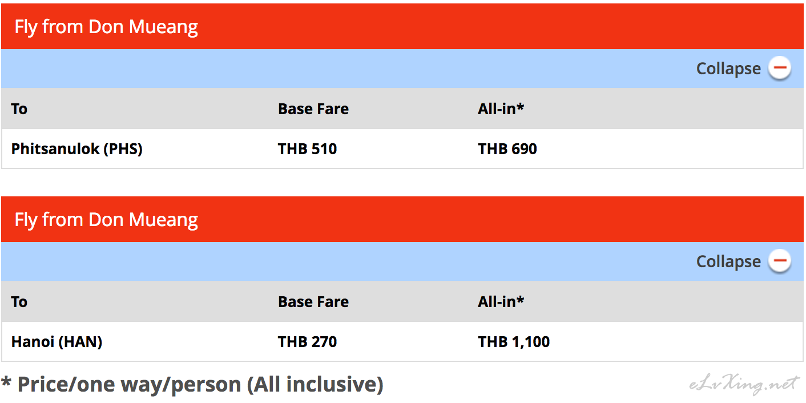Click the THB 690 all-in price

tap(507, 149)
